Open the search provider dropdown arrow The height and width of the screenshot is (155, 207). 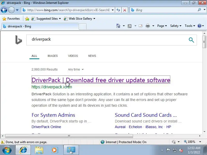tap(204, 10)
